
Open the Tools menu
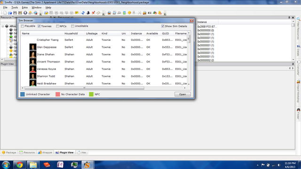(15, 8)
